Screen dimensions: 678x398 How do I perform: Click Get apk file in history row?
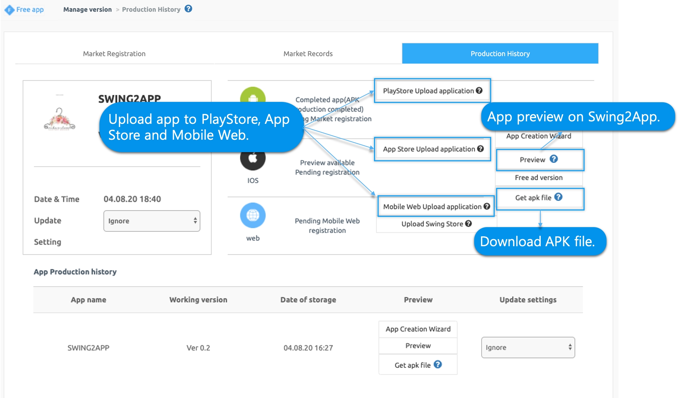tap(418, 365)
